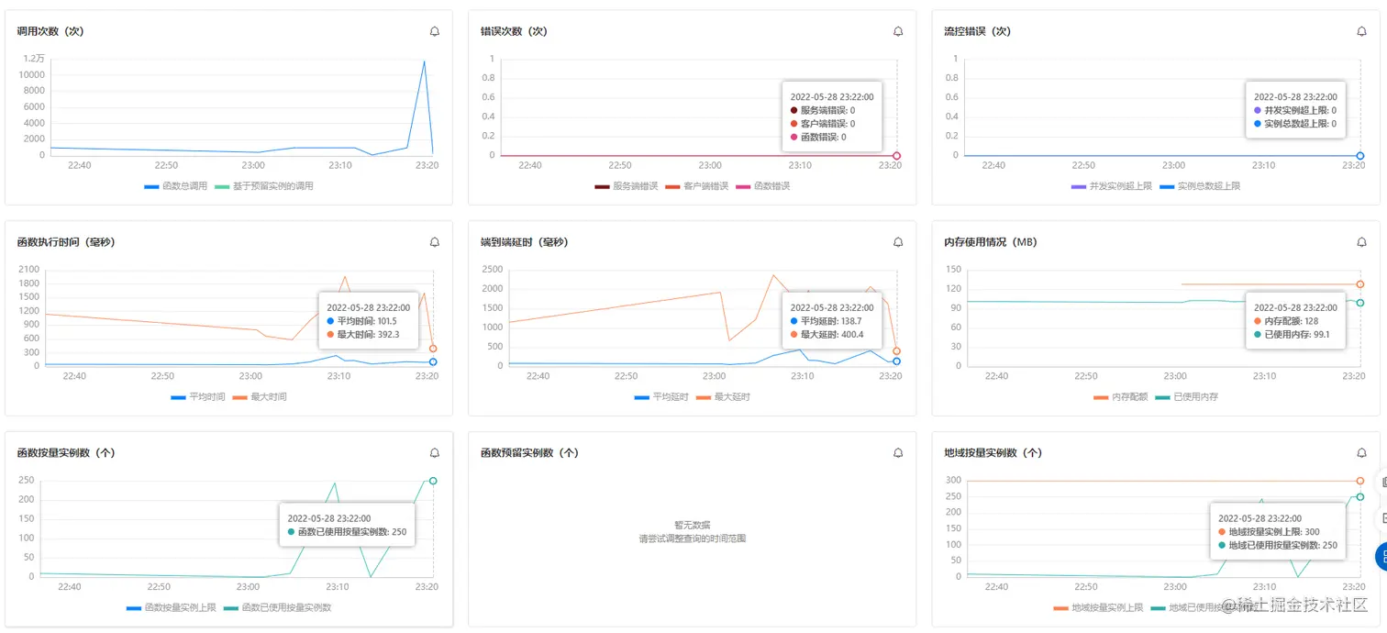Toggle the 平均延时 legend entry
Viewport: 1387px width, 633px height.
click(x=661, y=397)
